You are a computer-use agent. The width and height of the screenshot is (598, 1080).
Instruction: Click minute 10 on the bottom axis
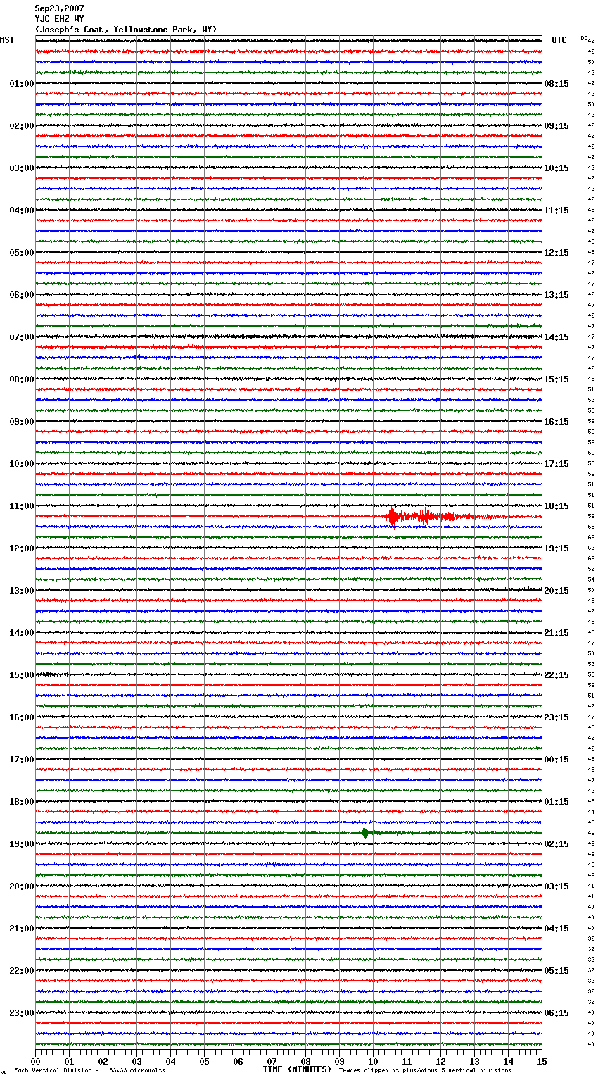click(373, 1061)
